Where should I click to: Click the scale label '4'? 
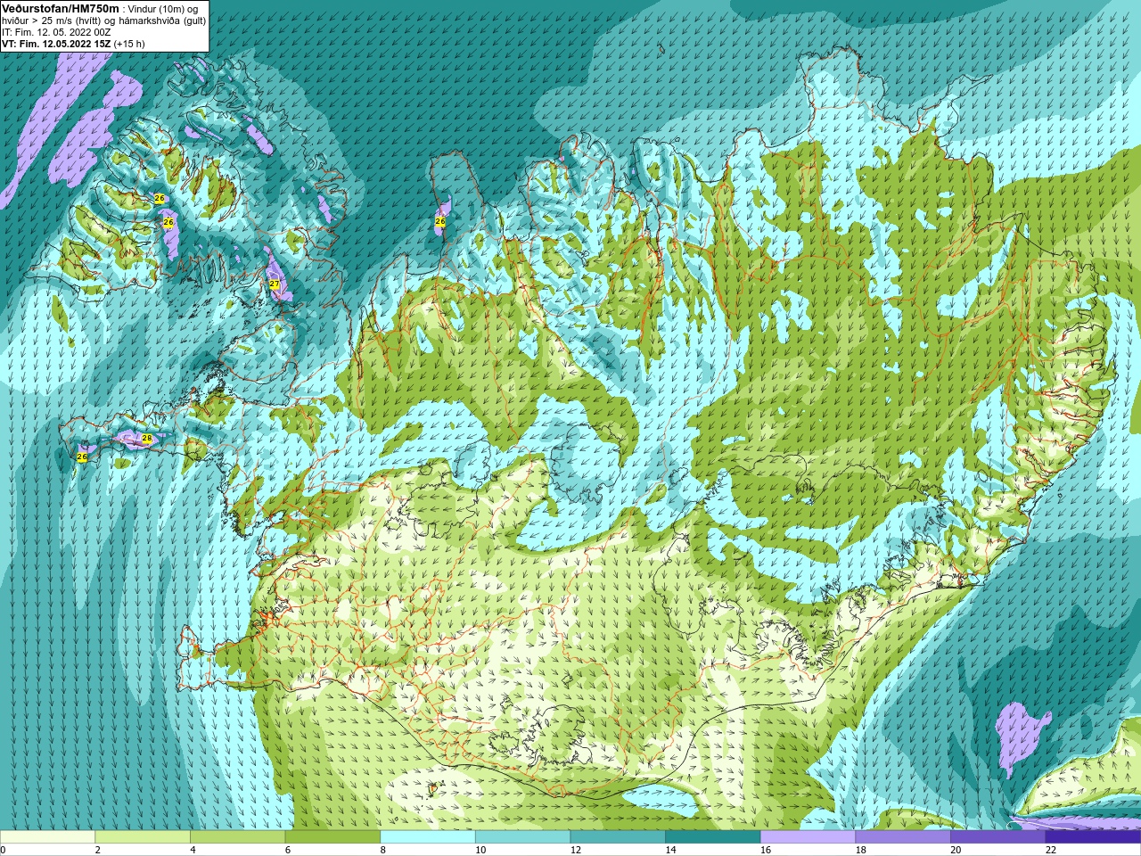coord(193,850)
